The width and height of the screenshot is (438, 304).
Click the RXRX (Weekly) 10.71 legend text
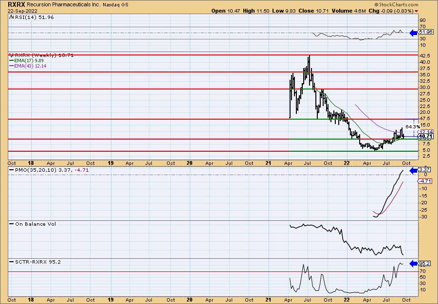[44, 55]
